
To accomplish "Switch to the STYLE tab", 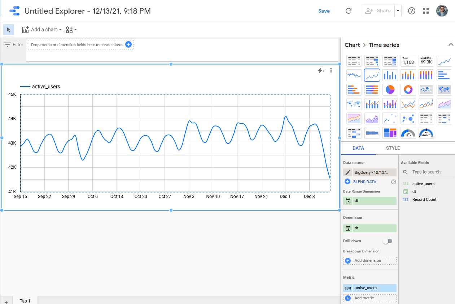I will 393,148.
